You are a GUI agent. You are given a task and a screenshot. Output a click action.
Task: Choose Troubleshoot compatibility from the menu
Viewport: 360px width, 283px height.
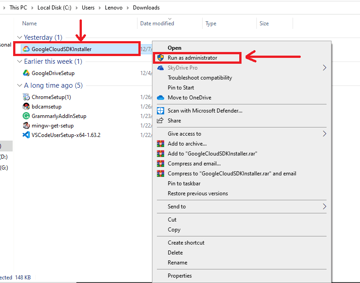199,78
